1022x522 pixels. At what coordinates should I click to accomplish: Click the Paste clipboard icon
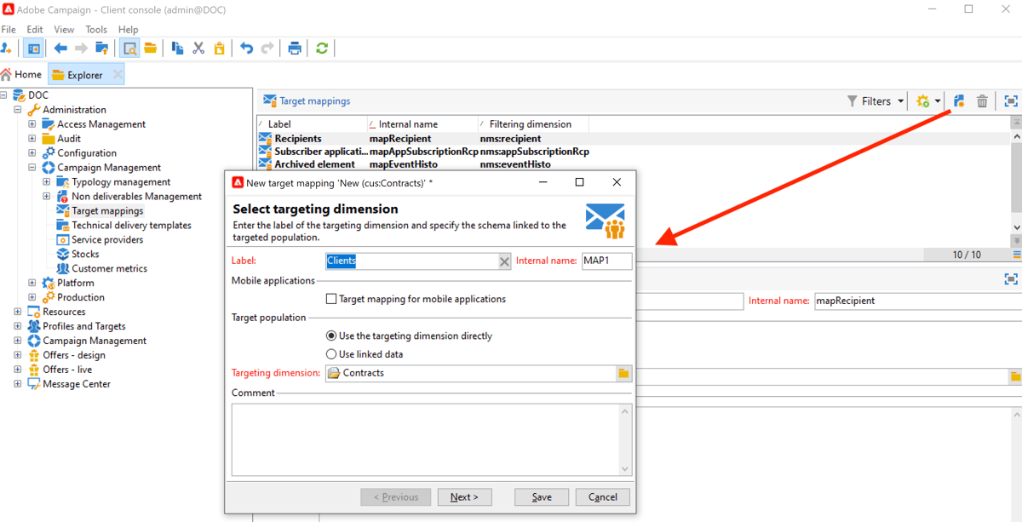pos(219,48)
